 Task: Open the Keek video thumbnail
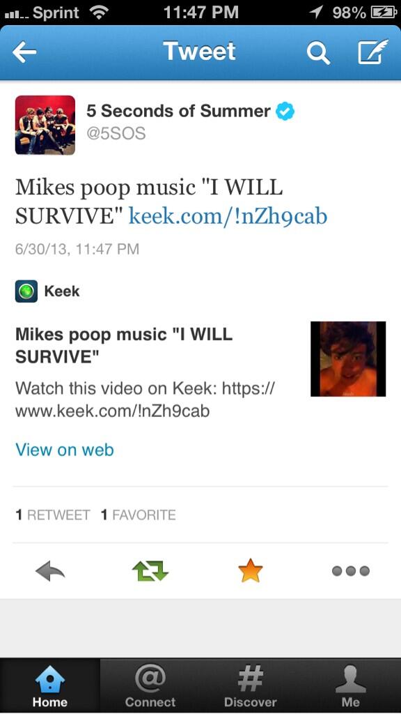tap(348, 359)
